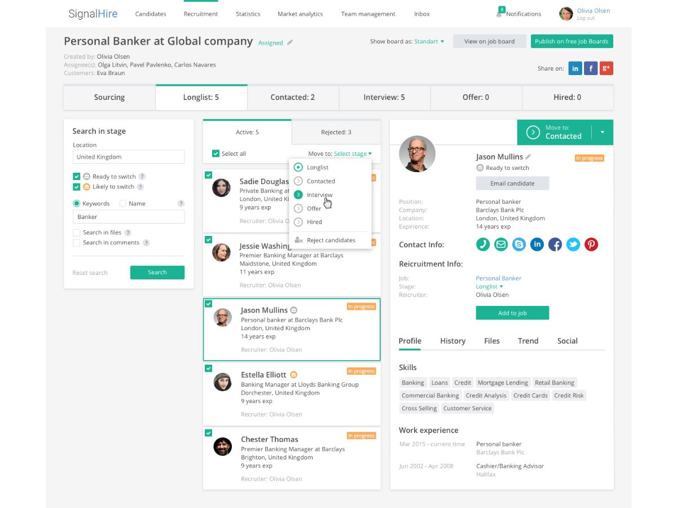Click the Email candidate button
677x508 pixels.
click(x=512, y=183)
